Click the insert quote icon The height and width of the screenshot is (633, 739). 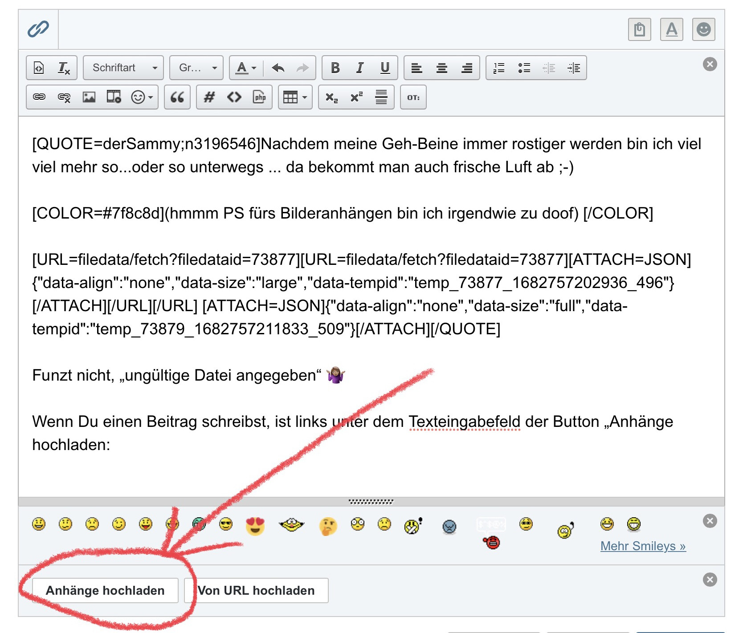click(177, 97)
